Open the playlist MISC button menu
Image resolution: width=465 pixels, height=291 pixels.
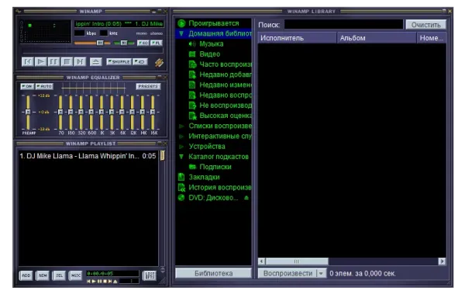(76, 275)
